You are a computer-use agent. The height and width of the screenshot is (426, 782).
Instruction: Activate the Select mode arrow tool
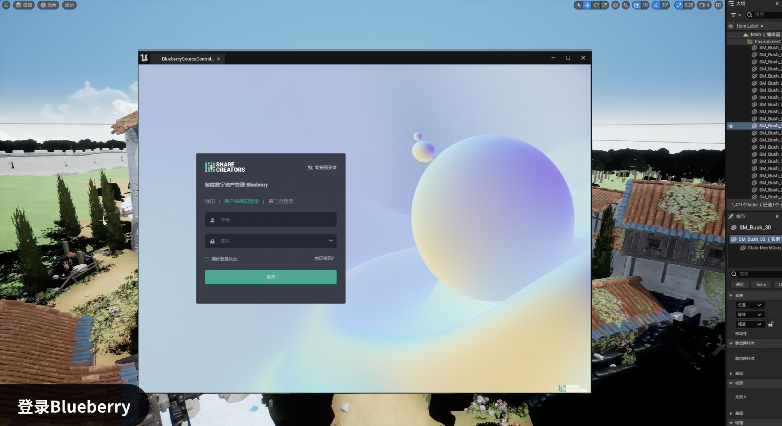pos(579,5)
